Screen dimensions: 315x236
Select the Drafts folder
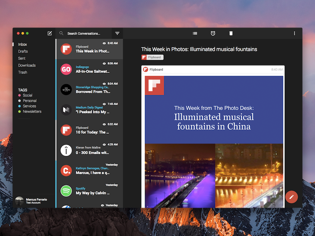pos(23,52)
